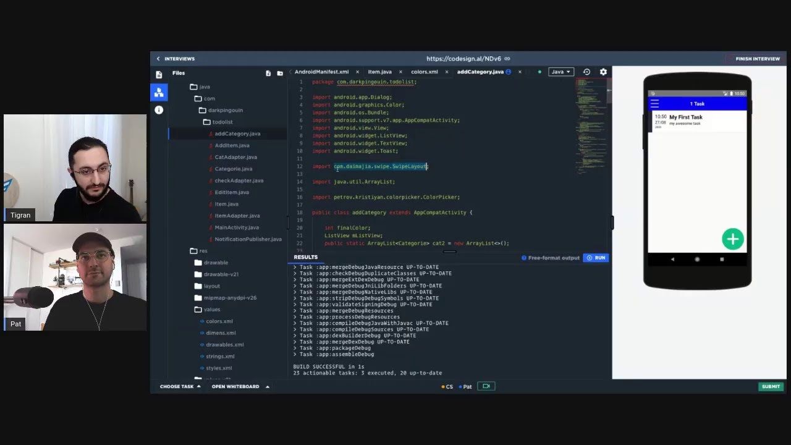Screen dimensions: 791x445
Task: Copy the interview link via chain icon
Action: click(x=507, y=59)
